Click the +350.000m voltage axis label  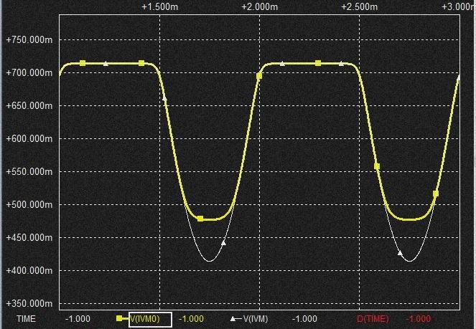pyautogui.click(x=29, y=304)
